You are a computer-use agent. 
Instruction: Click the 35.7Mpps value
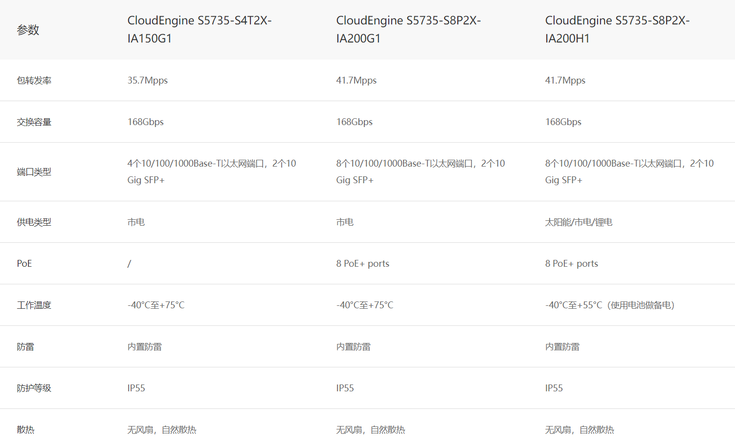147,81
